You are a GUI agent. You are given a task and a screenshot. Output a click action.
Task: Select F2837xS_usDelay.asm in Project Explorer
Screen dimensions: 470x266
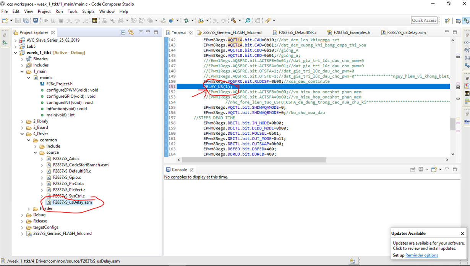pos(71,202)
